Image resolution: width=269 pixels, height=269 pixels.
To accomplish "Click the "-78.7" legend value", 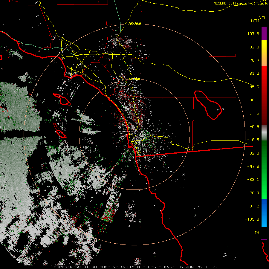I will (253, 193).
